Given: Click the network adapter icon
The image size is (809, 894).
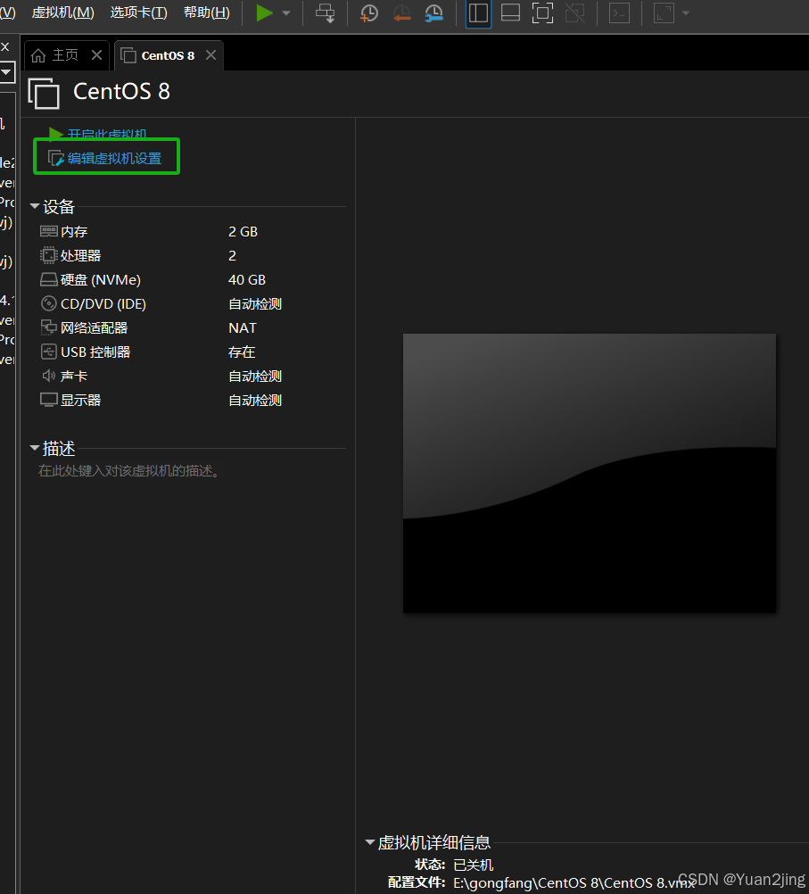Looking at the screenshot, I should (48, 327).
